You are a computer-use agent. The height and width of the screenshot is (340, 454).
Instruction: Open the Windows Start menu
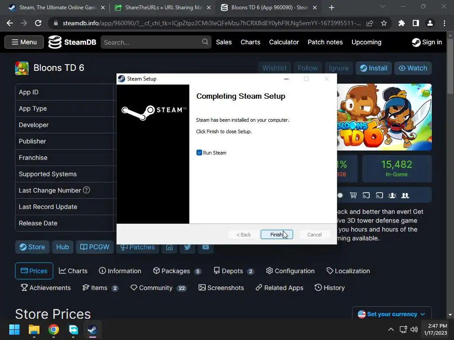coord(15,329)
